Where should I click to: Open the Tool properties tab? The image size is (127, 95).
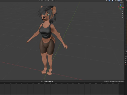126,54
